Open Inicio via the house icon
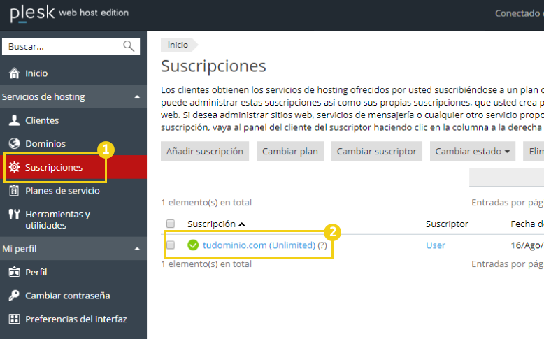 [14, 73]
